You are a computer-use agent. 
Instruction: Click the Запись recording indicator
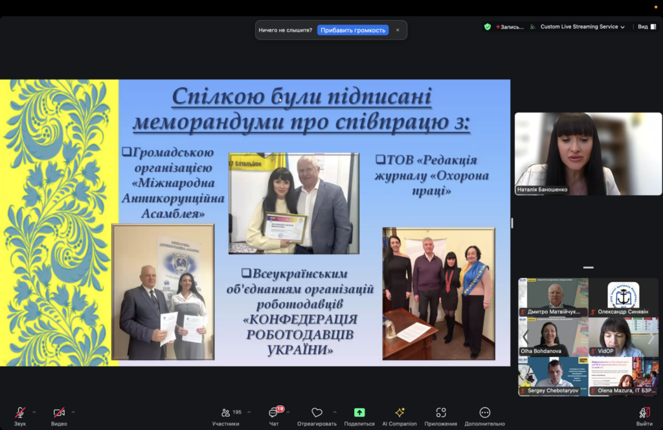(510, 27)
